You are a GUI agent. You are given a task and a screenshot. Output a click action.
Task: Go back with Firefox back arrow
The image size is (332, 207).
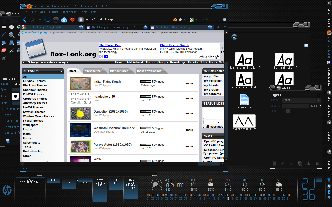pyautogui.click(x=25, y=19)
